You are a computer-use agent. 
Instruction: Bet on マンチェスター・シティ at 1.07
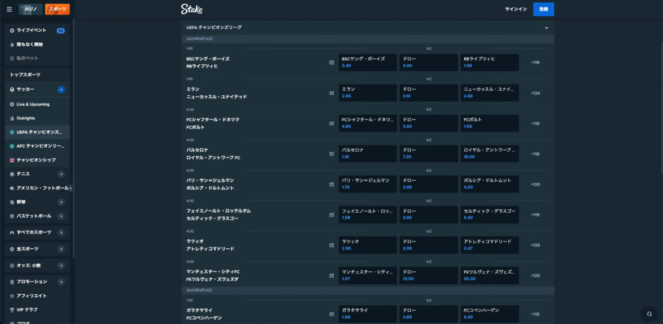point(368,276)
